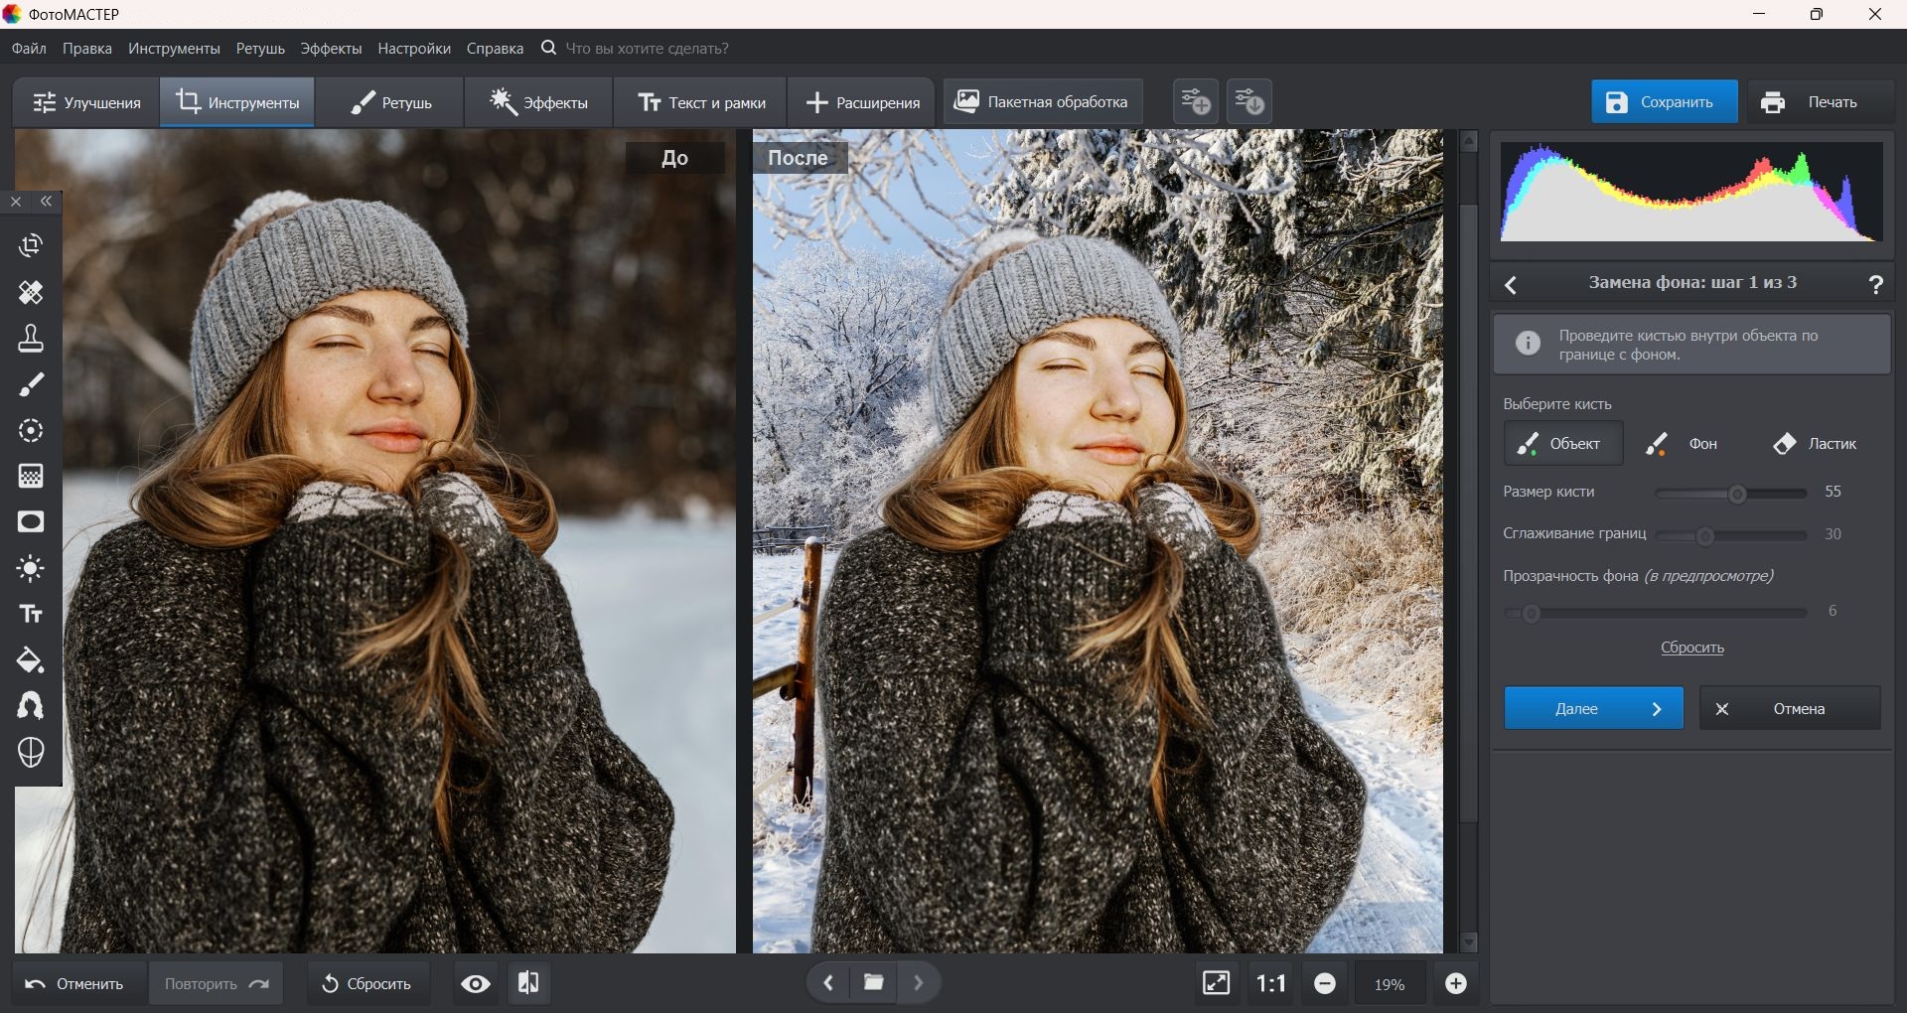1907x1013 pixels.
Task: Click the Сбросить link under sliders
Action: [x=1691, y=648]
